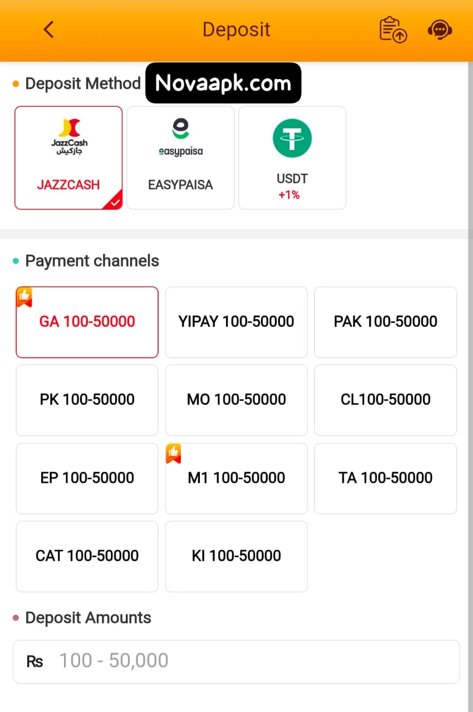
Task: Pick the PK 100-50000 channel
Action: coord(87,399)
